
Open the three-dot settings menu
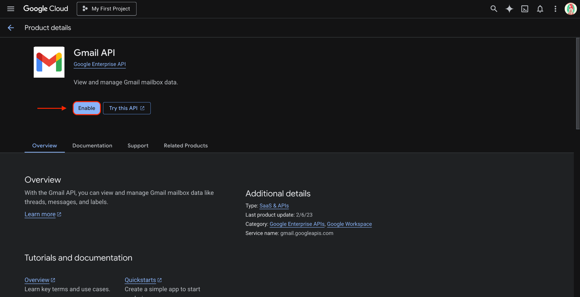[555, 9]
